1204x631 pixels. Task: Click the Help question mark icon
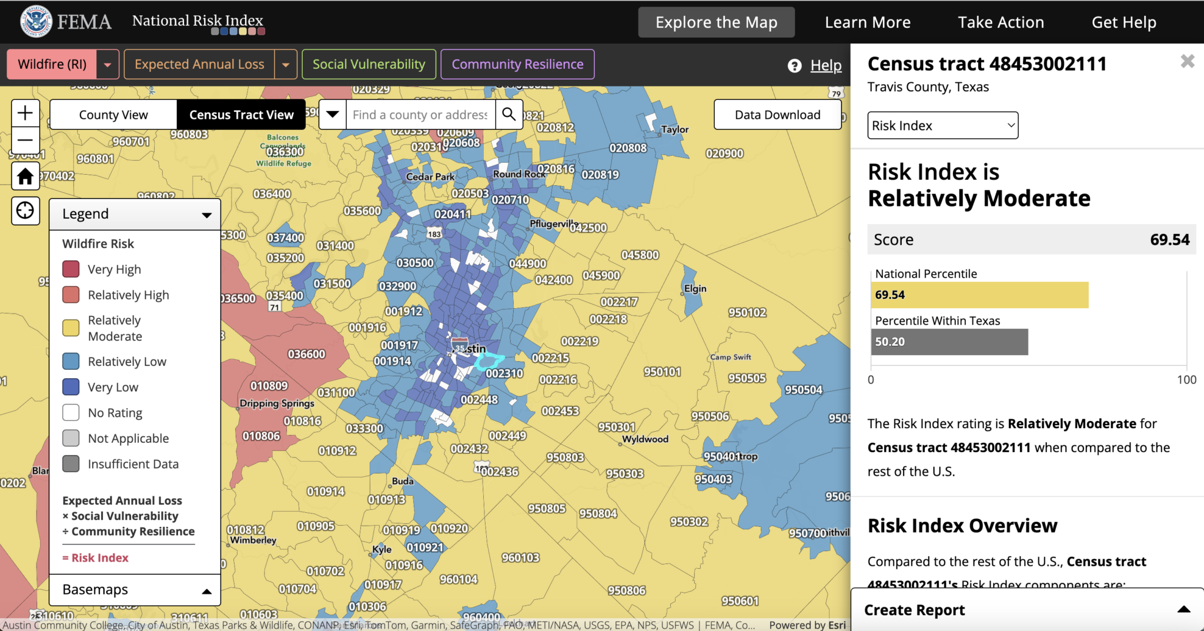click(x=794, y=66)
